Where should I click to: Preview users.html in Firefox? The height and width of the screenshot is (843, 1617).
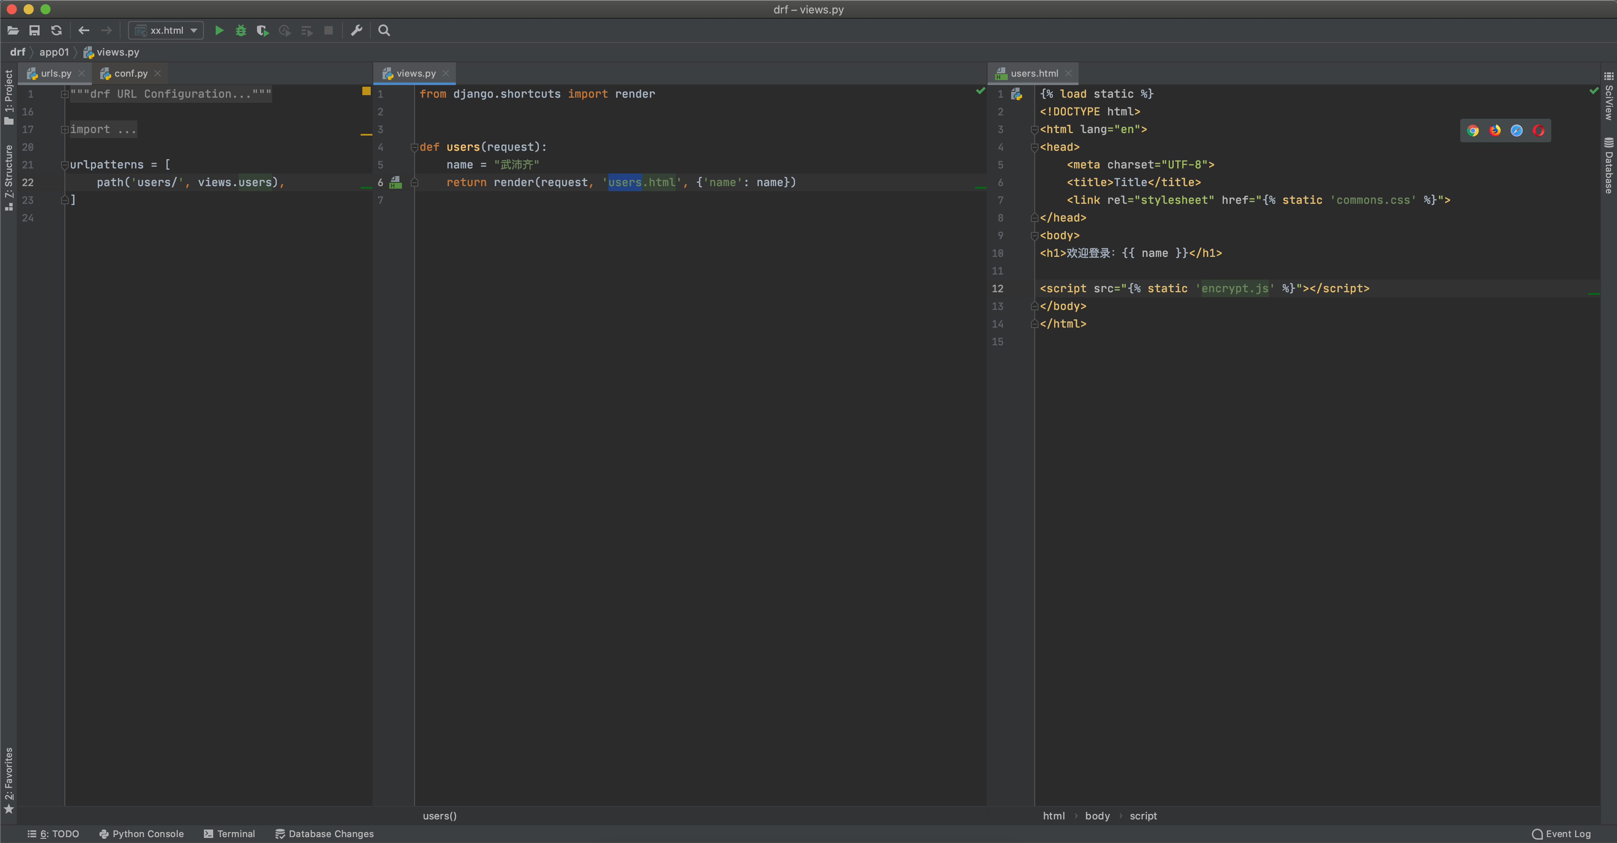1495,131
